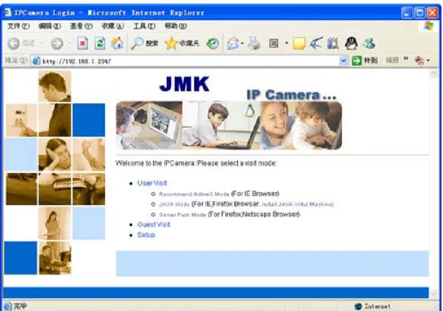
Task: Click the Windows flag logo
Action: pos(429,26)
